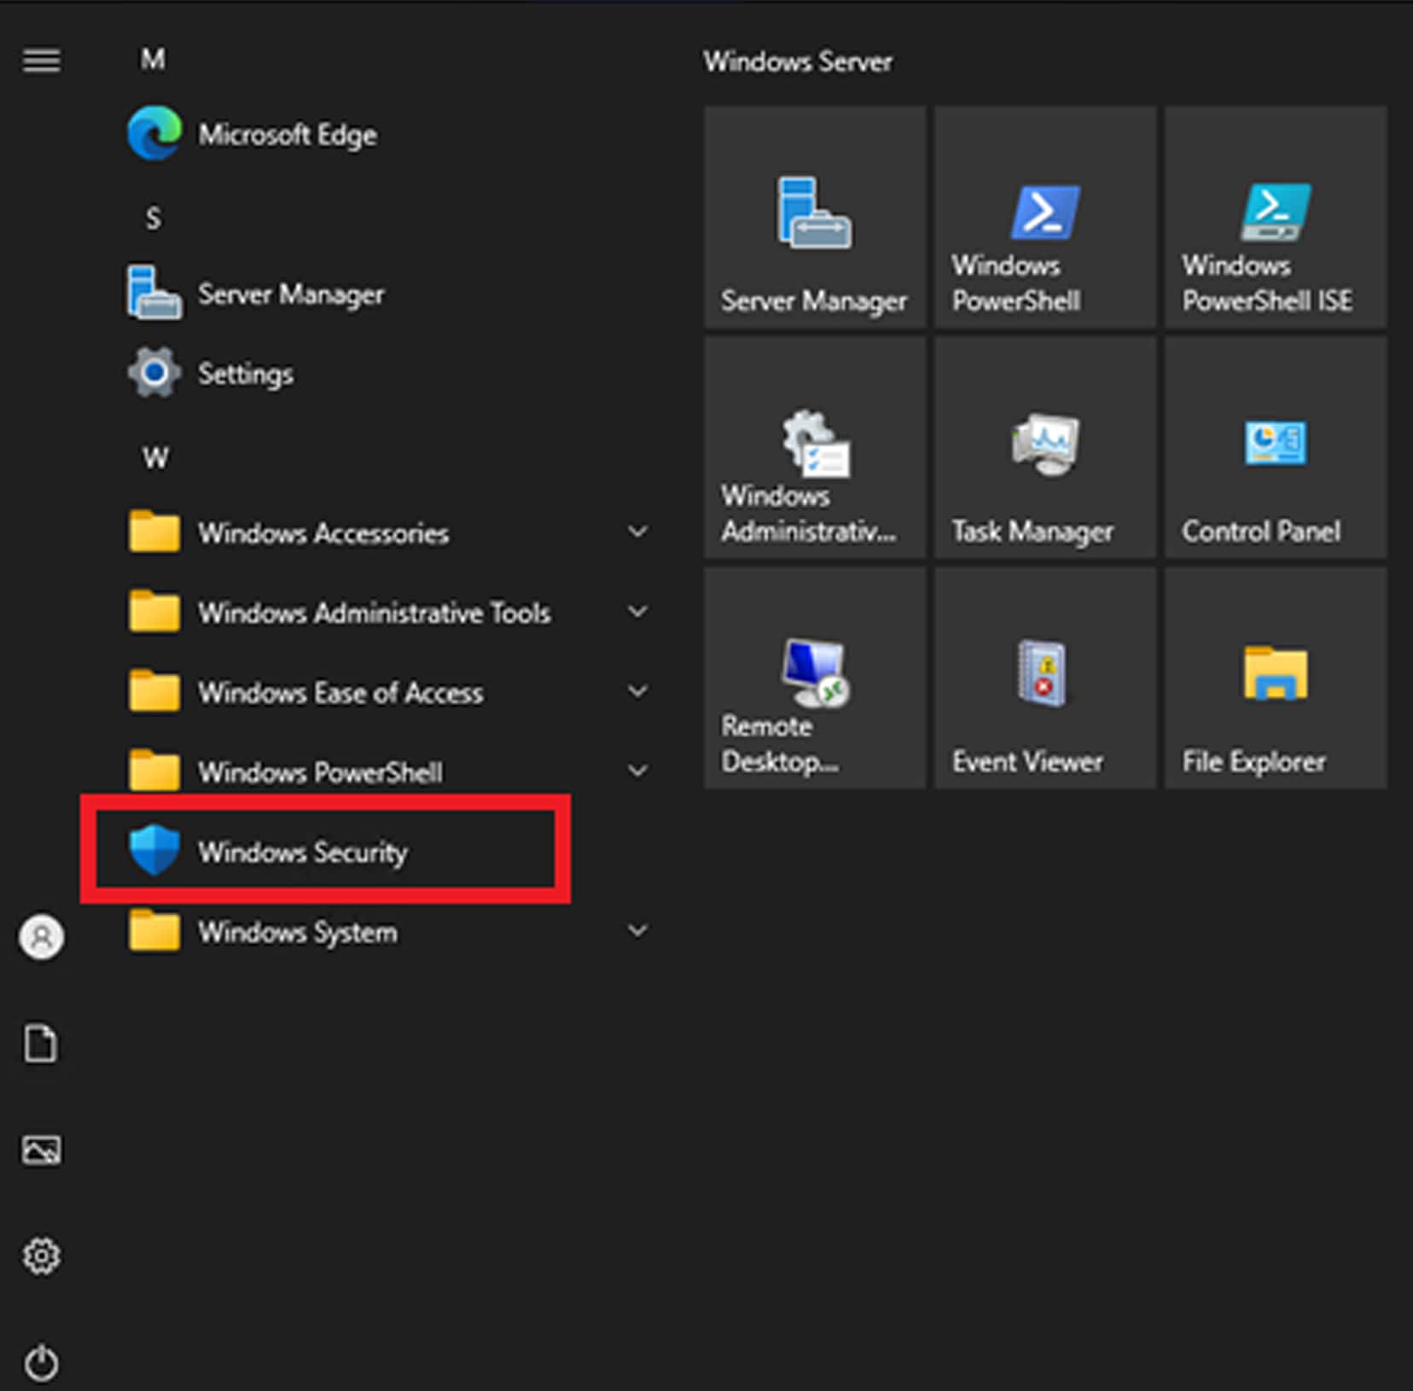Open Pictures from the sidebar icon

click(41, 1149)
